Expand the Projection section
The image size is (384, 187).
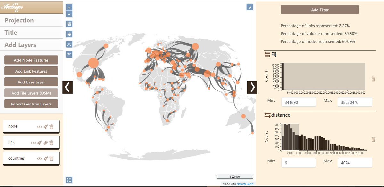pyautogui.click(x=31, y=20)
